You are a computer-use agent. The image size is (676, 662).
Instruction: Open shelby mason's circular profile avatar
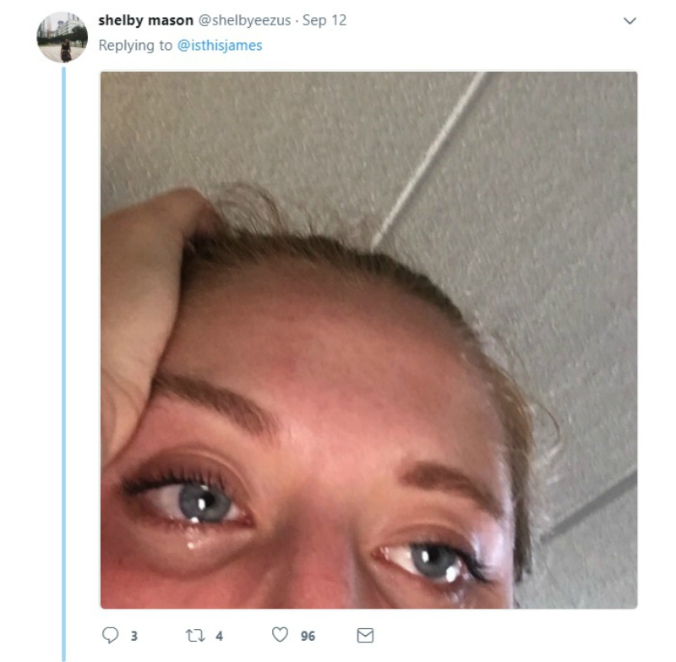point(62,37)
